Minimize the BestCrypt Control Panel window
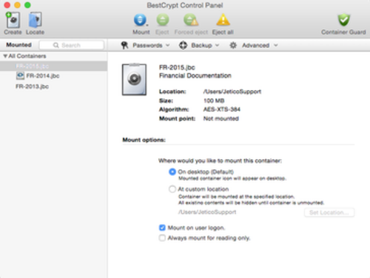The width and height of the screenshot is (370, 278). (x=17, y=5)
